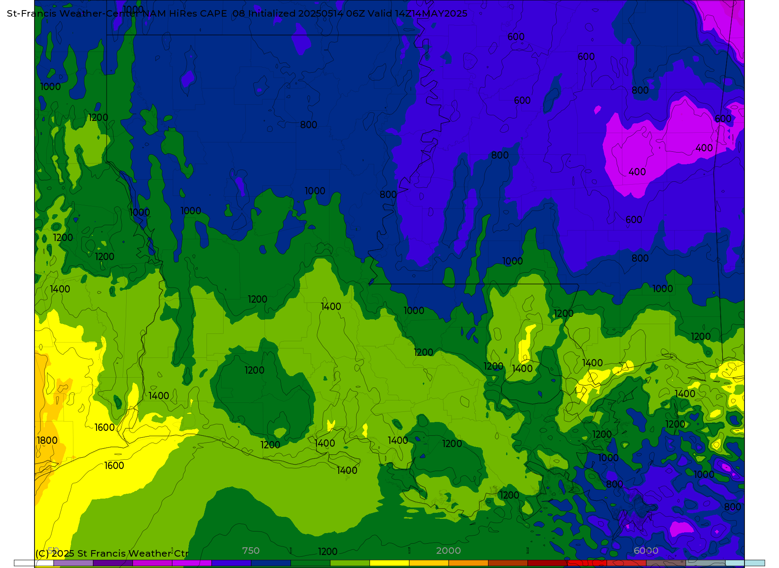The image size is (779, 568).
Task: Click the light purple legend swatch
Action: coord(73,563)
